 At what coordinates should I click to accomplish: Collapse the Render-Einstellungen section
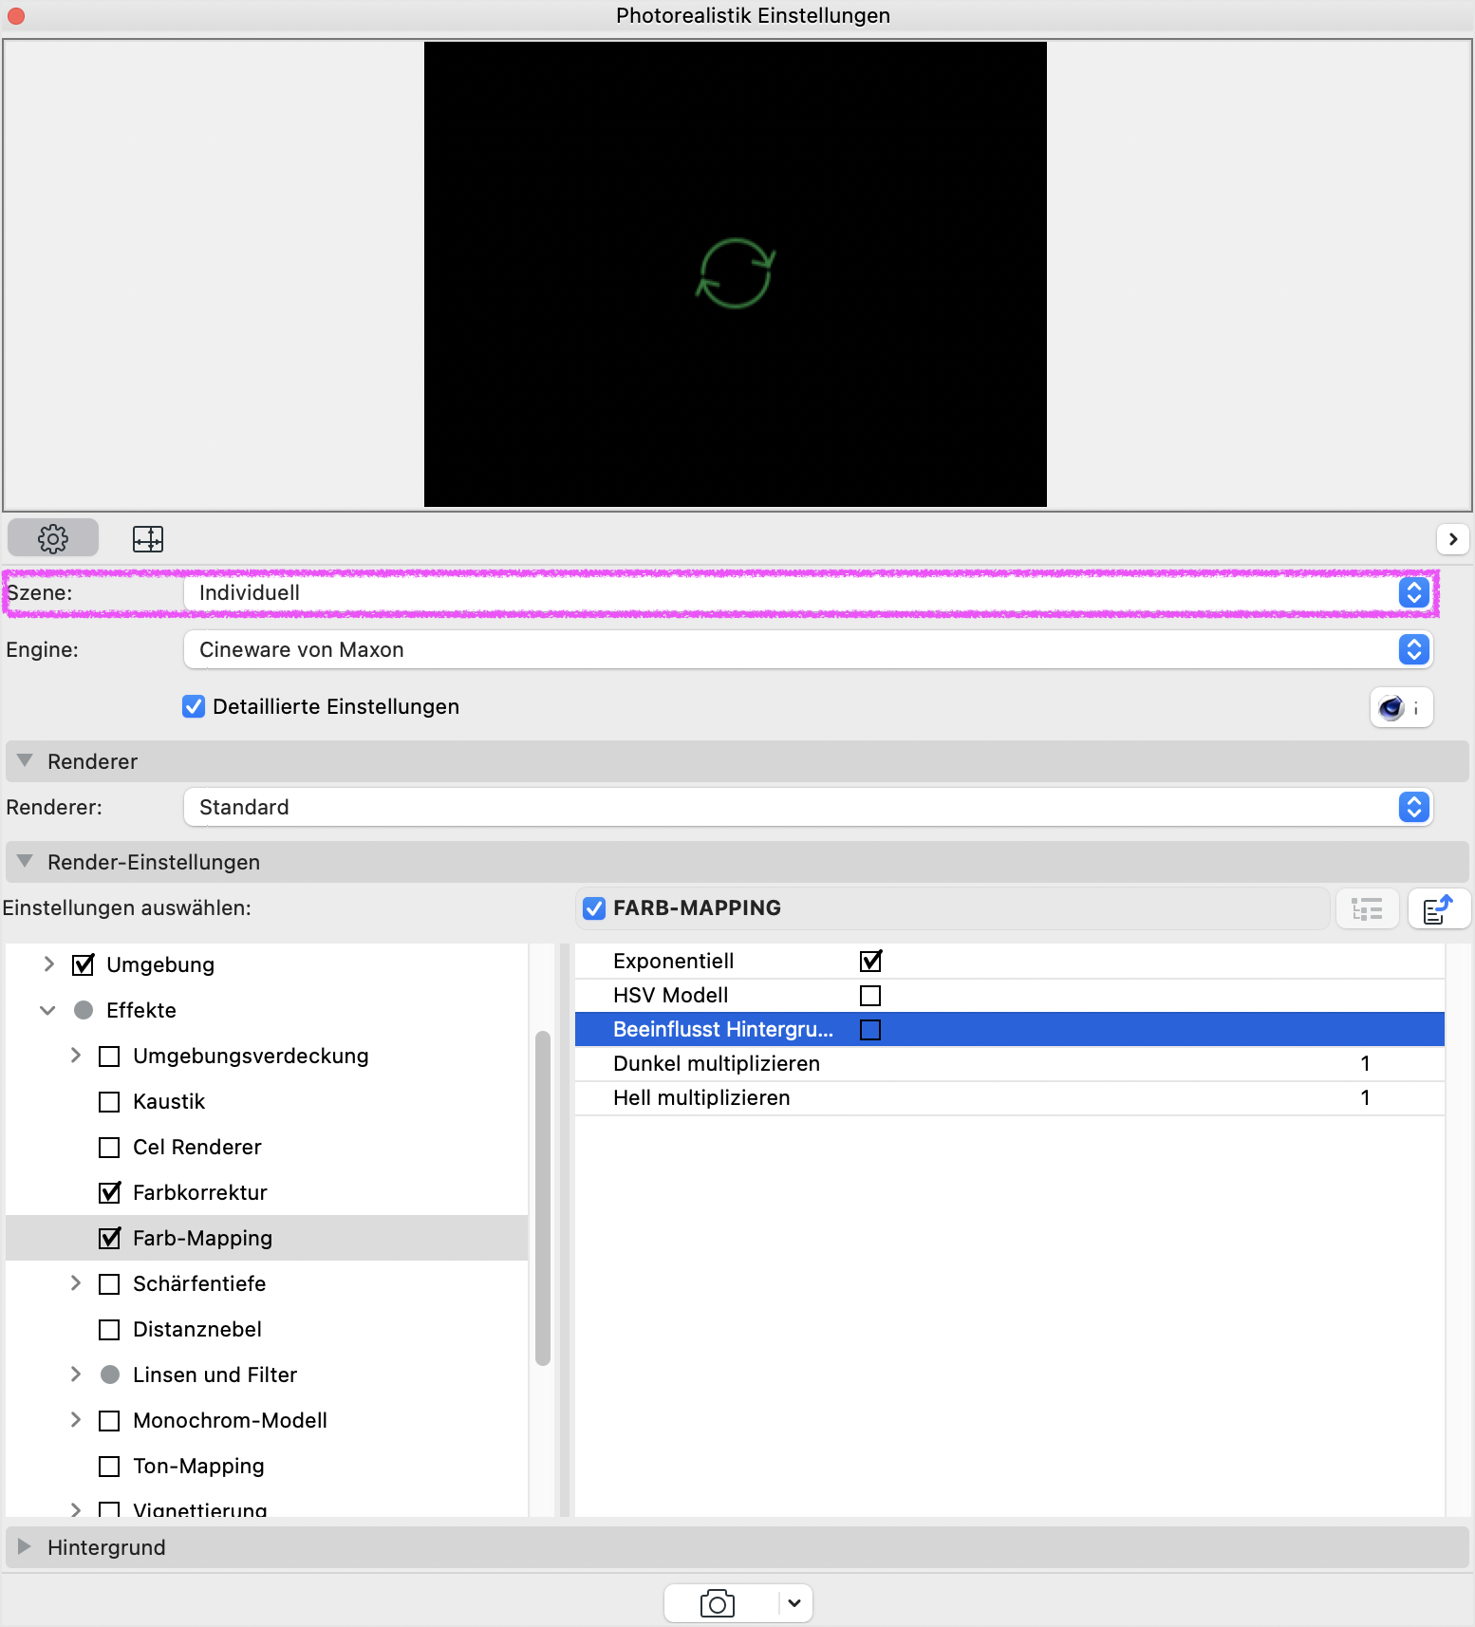(x=26, y=862)
